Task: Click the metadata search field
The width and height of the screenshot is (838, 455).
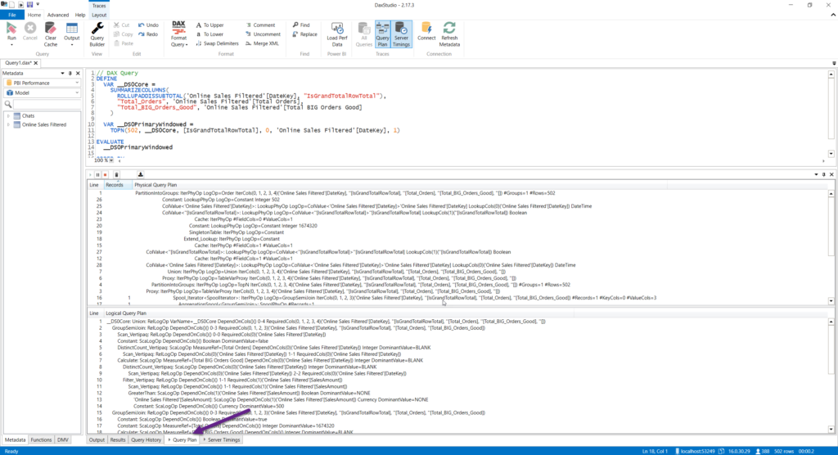Action: coord(47,104)
